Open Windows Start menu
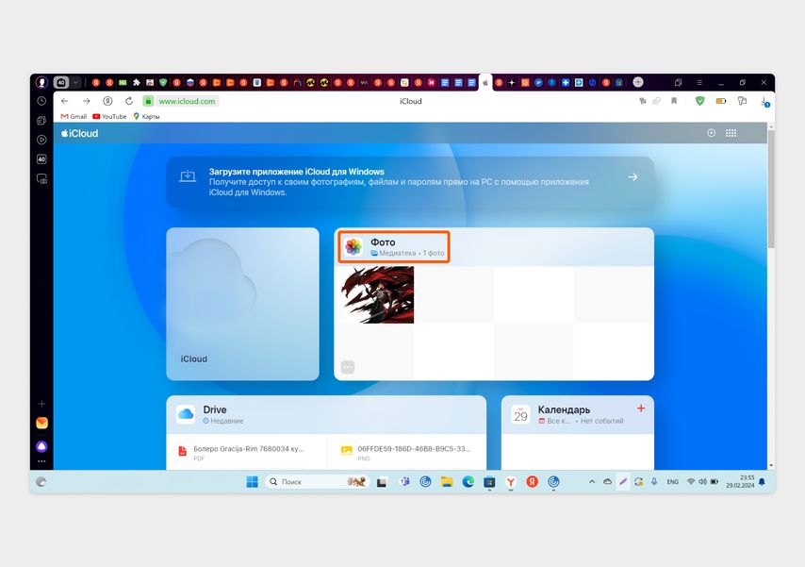 252,482
